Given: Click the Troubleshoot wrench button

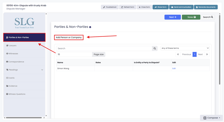Looking at the screenshot, I should pos(110,7).
